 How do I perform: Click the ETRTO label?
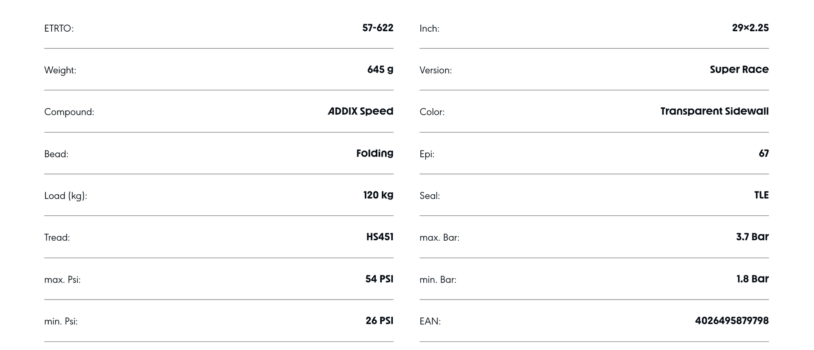pos(59,29)
